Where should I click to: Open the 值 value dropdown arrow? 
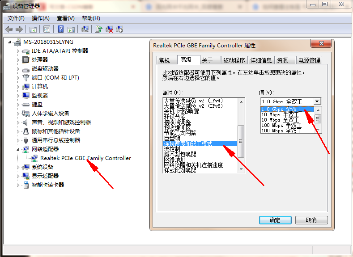(x=317, y=101)
